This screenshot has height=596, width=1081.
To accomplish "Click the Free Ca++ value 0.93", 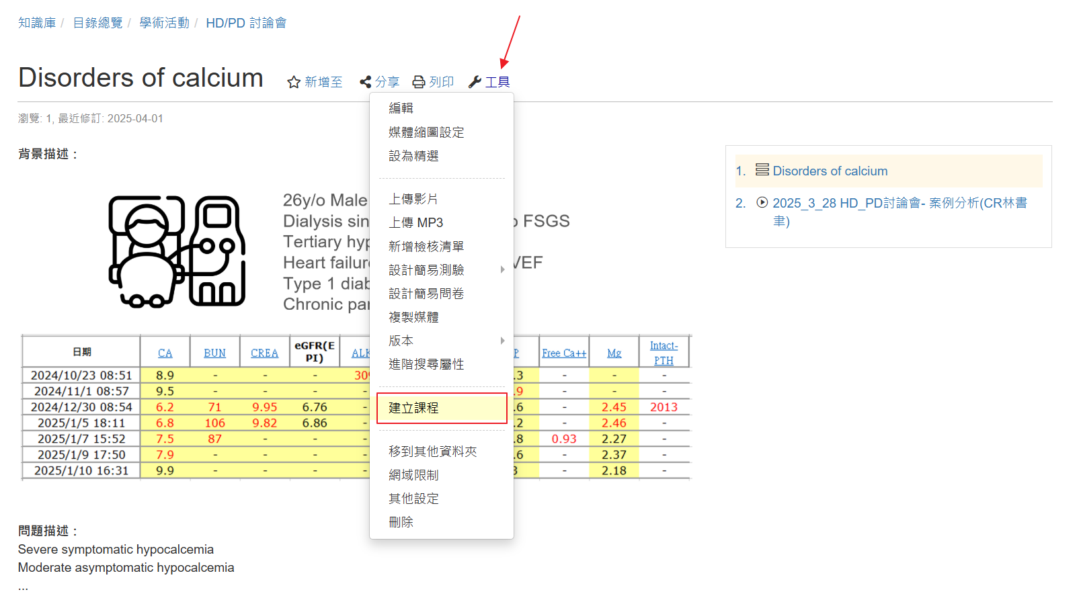I will click(564, 439).
